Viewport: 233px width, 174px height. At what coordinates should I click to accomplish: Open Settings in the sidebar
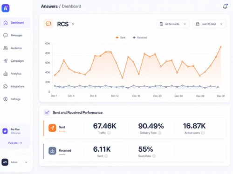tap(15, 99)
